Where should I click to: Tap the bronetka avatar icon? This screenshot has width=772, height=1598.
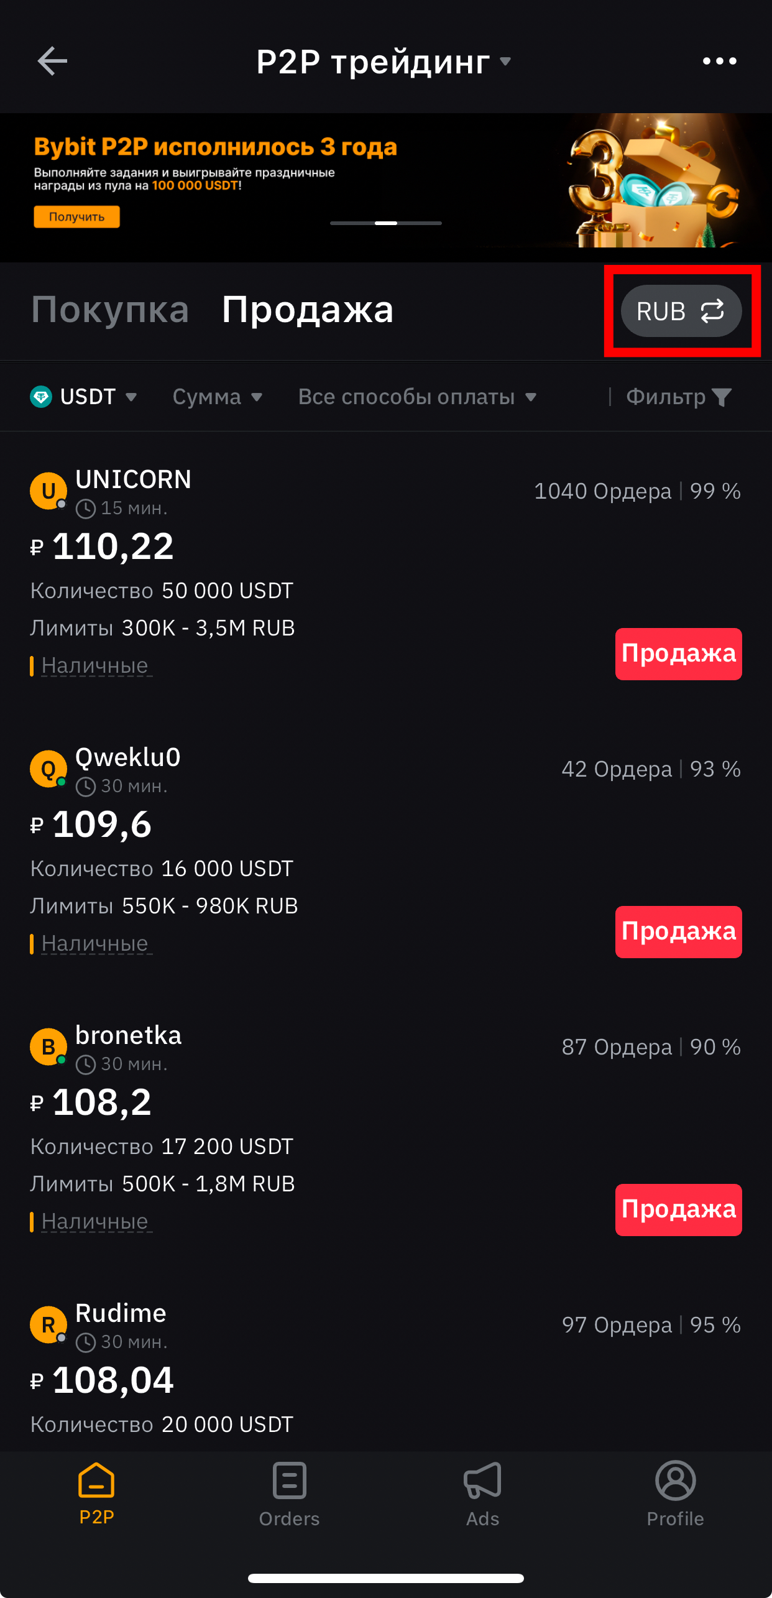pyautogui.click(x=48, y=1046)
